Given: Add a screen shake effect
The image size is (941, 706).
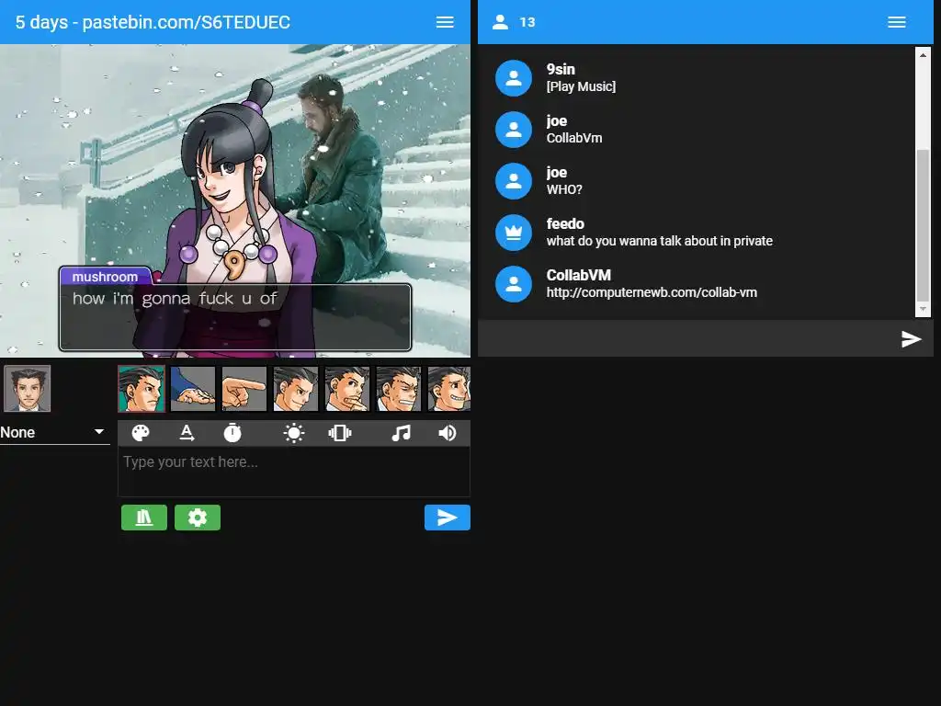Looking at the screenshot, I should click(340, 433).
